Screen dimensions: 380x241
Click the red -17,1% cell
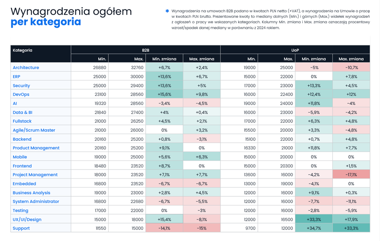pos(351,175)
